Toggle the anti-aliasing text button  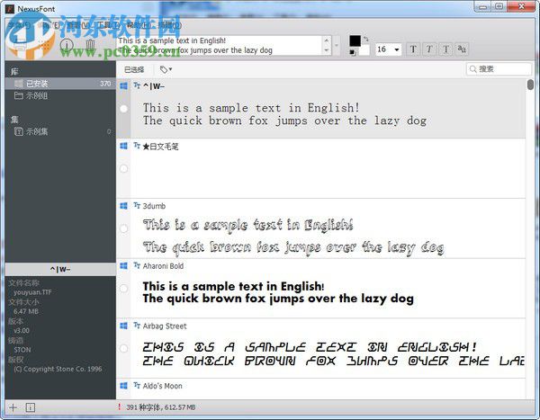click(462, 49)
